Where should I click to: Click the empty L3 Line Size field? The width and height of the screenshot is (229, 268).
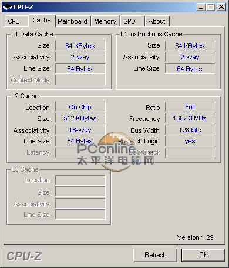coord(80,215)
